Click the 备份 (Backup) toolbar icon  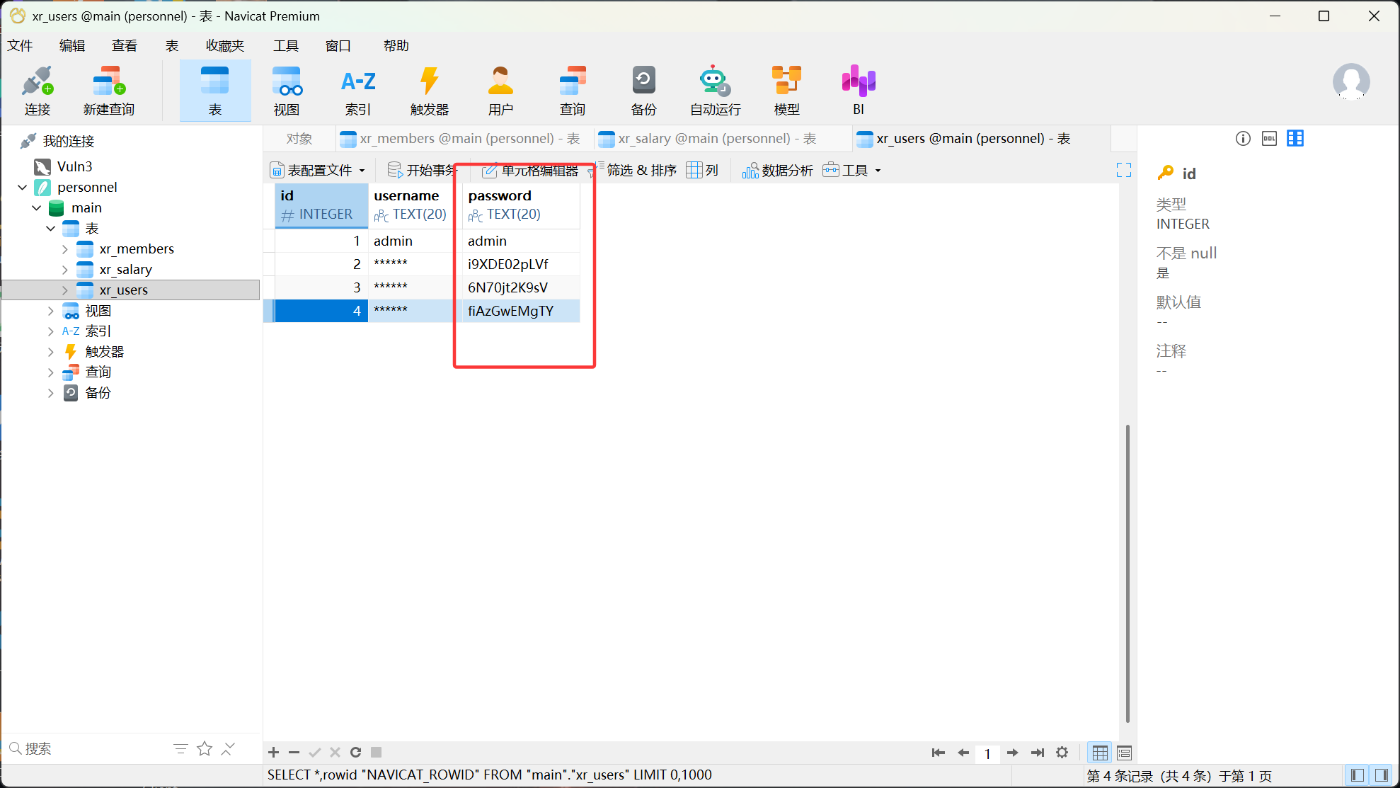(x=643, y=90)
